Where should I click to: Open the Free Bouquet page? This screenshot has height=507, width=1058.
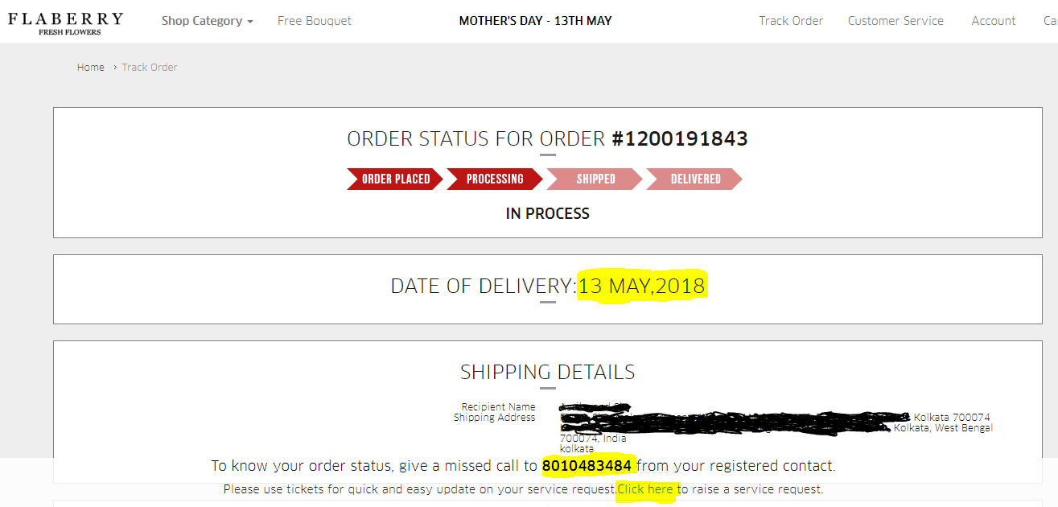[314, 21]
